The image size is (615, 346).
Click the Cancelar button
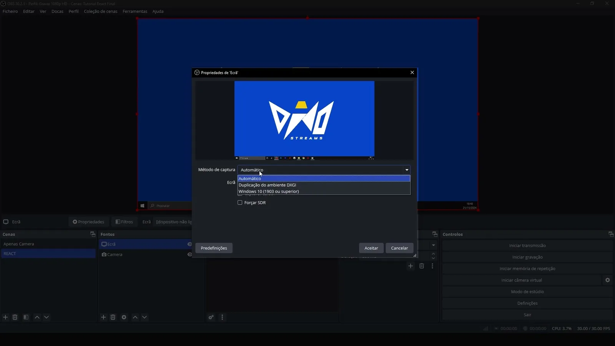(399, 248)
